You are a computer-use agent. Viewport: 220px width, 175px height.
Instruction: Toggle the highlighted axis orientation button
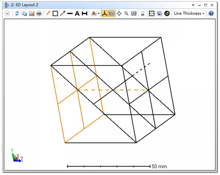coord(104,14)
